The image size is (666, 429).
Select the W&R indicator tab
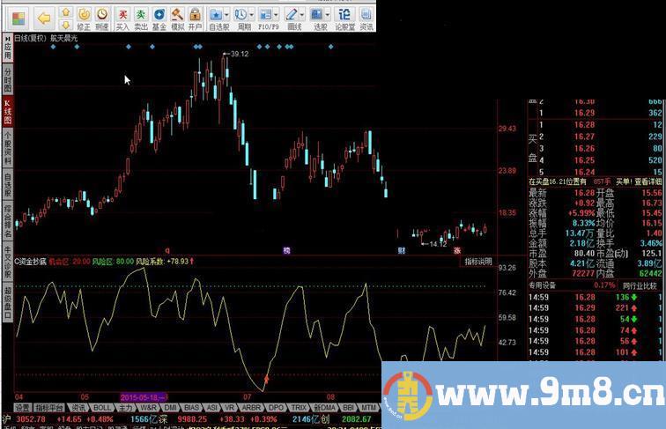147,408
